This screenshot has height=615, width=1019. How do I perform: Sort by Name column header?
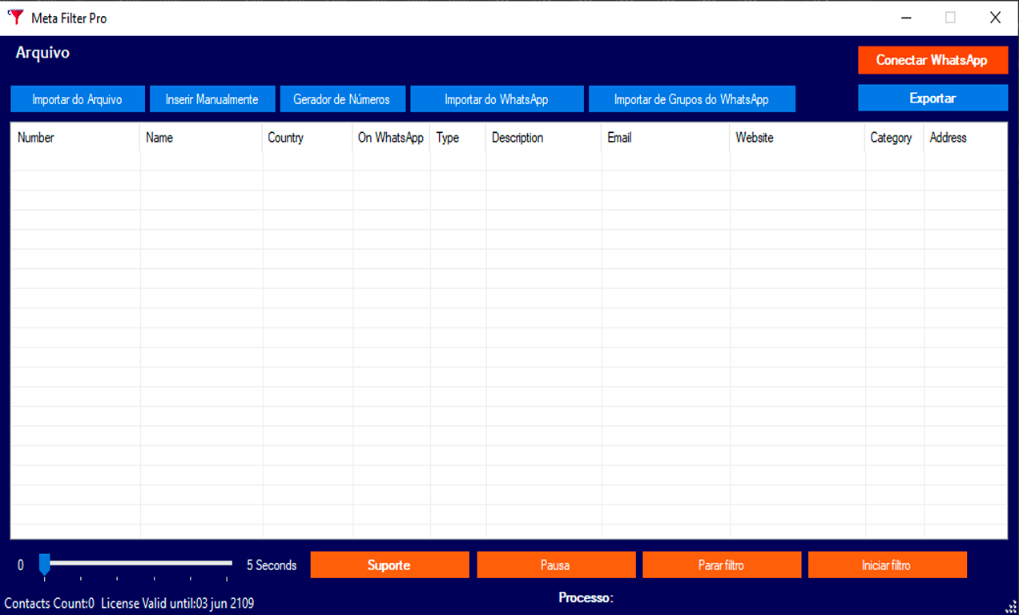201,138
